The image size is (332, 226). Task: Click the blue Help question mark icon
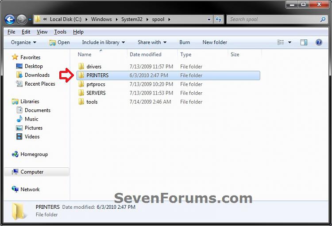click(x=319, y=42)
